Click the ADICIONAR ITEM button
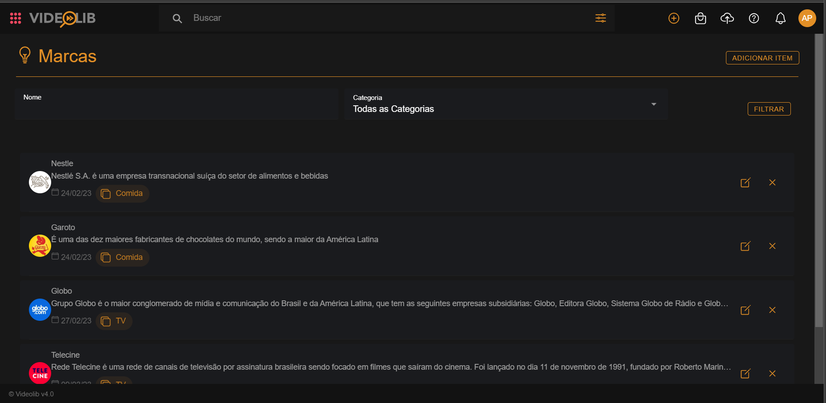This screenshot has width=826, height=403. (x=762, y=58)
